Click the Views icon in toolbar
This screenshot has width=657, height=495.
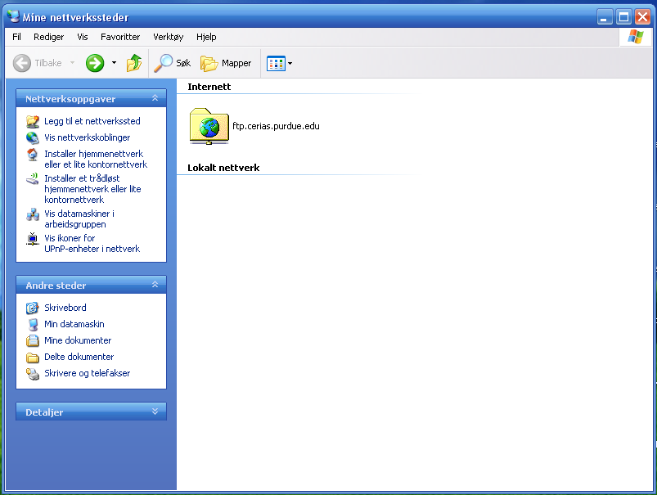pyautogui.click(x=276, y=63)
